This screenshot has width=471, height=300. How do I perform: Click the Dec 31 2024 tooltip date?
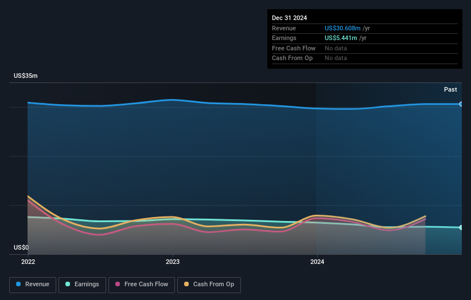coord(289,18)
